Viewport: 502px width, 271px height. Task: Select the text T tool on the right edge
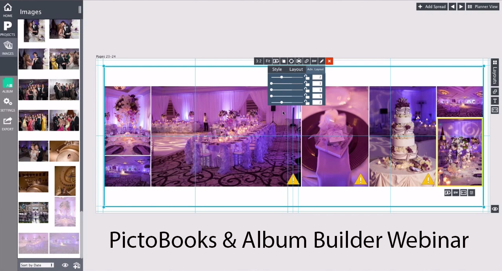coord(495,101)
